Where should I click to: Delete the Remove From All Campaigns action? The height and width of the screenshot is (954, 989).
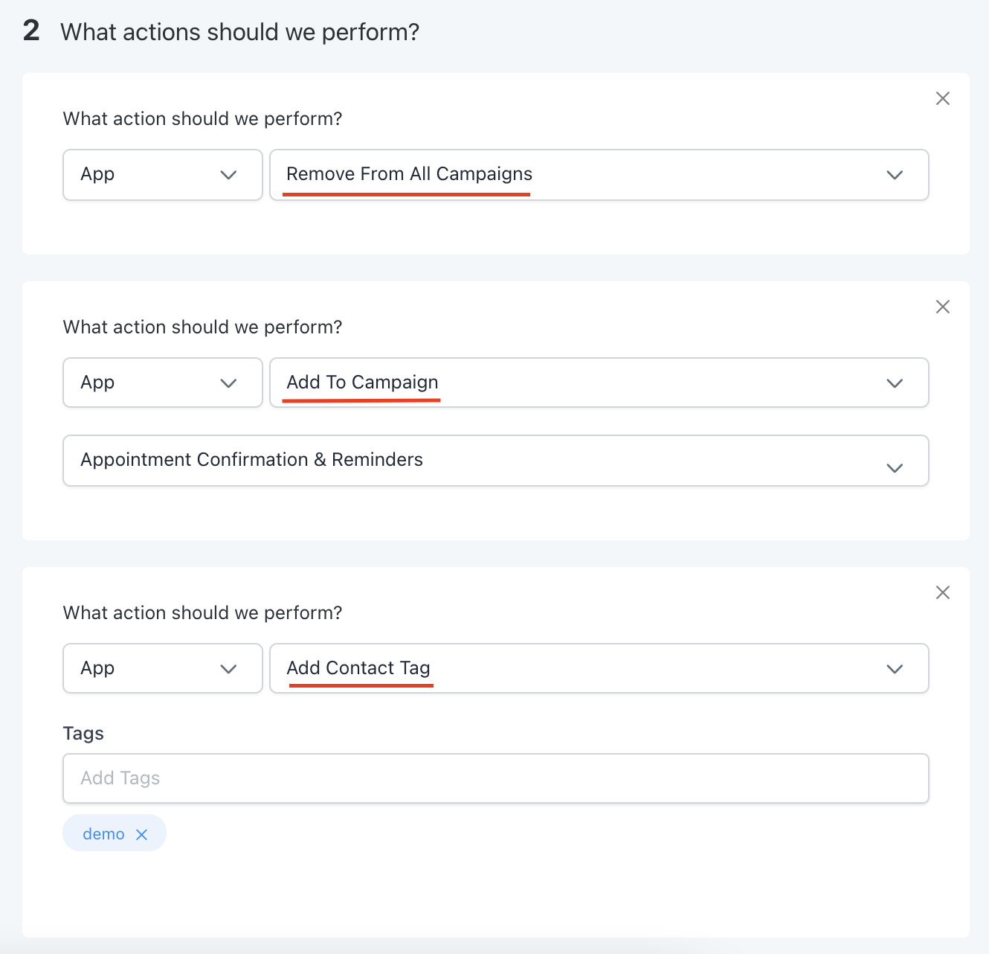coord(943,98)
